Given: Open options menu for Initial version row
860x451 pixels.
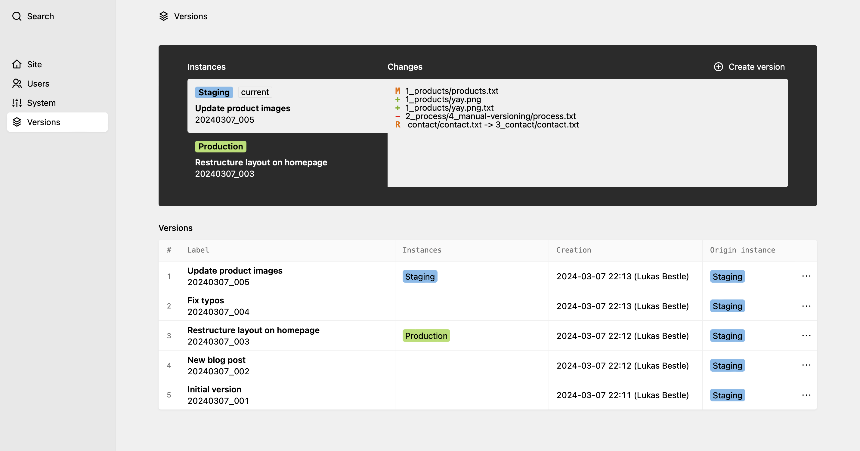Looking at the screenshot, I should point(806,395).
